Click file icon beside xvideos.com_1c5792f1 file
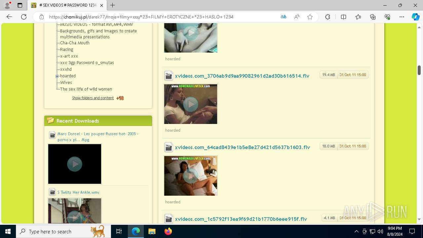 pos(169,219)
